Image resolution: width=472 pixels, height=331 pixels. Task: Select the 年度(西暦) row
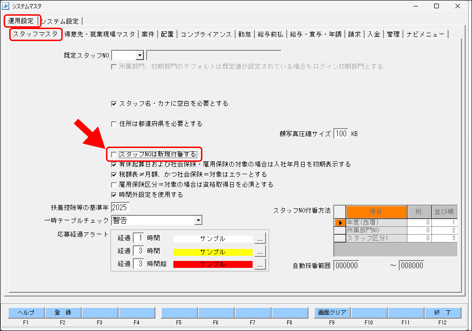(395, 223)
